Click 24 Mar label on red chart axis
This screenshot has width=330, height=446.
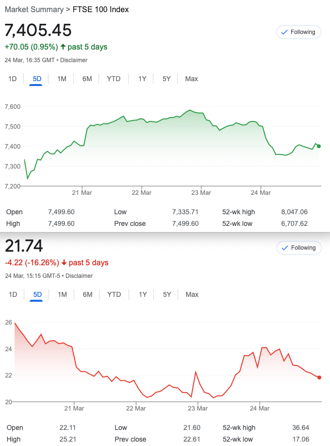point(260,408)
